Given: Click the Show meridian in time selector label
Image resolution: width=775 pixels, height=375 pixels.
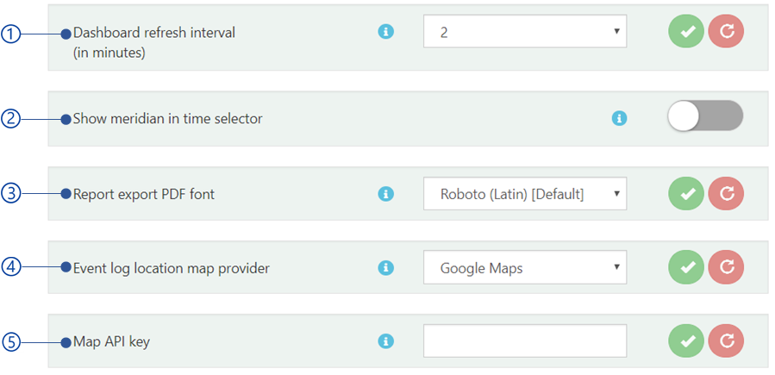Looking at the screenshot, I should click(167, 119).
